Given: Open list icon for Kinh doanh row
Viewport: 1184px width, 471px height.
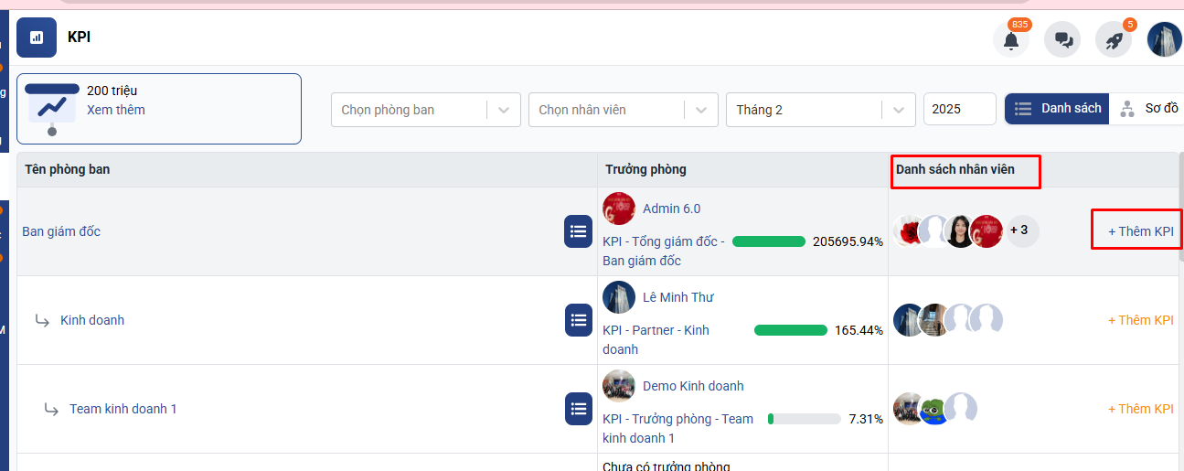Looking at the screenshot, I should click(x=578, y=320).
